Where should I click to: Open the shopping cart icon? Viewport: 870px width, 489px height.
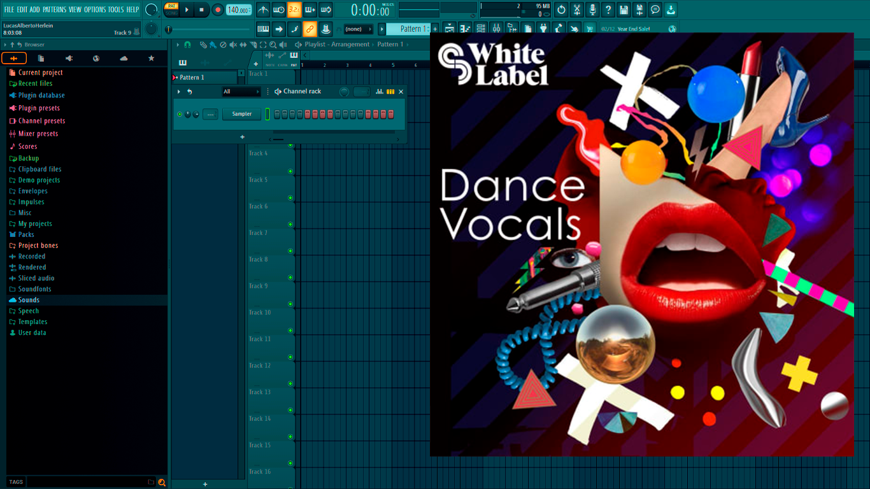pyautogui.click(x=590, y=29)
